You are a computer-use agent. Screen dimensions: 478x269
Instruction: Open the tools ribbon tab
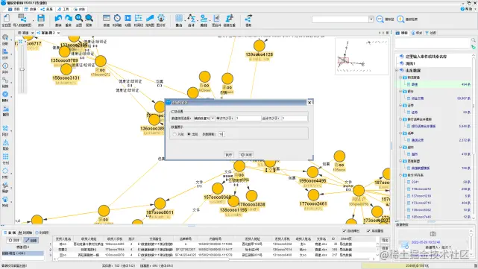[63, 10]
